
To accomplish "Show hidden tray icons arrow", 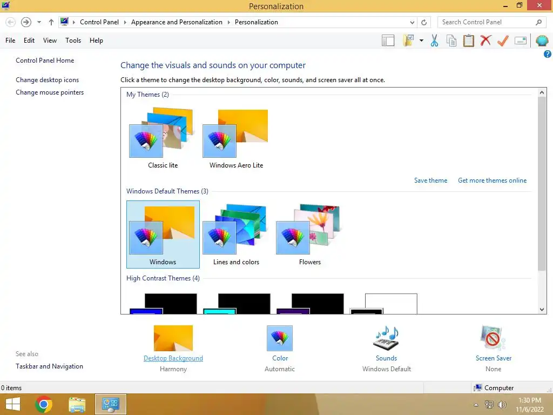I will coord(476,405).
